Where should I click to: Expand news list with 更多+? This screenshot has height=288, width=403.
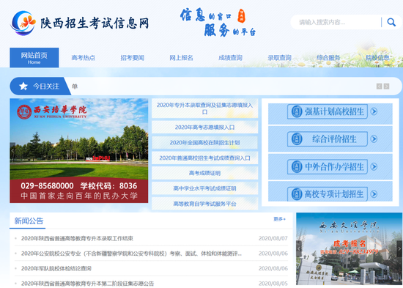pos(279,219)
